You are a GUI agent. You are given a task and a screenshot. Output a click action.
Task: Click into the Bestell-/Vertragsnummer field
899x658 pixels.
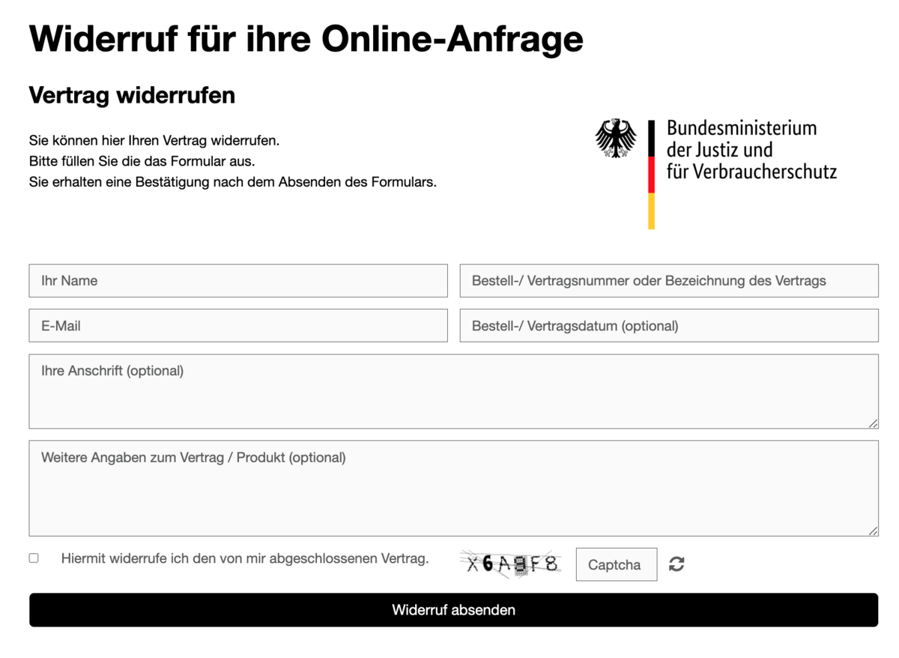668,281
